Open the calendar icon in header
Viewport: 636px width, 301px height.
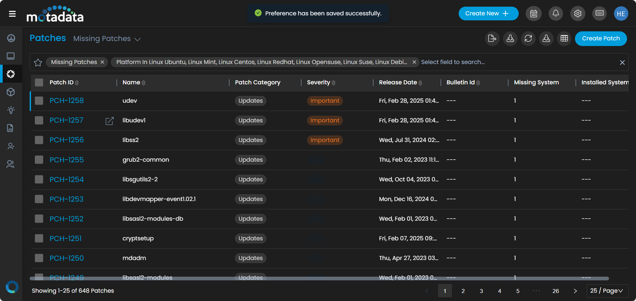[x=533, y=14]
